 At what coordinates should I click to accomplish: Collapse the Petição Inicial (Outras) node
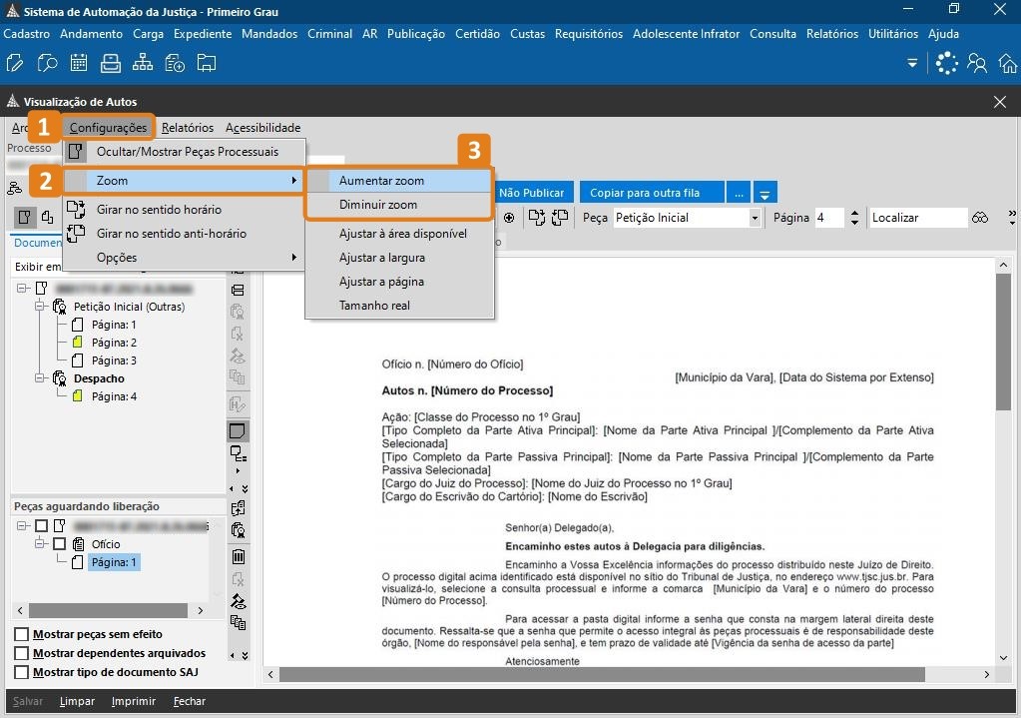click(x=40, y=306)
